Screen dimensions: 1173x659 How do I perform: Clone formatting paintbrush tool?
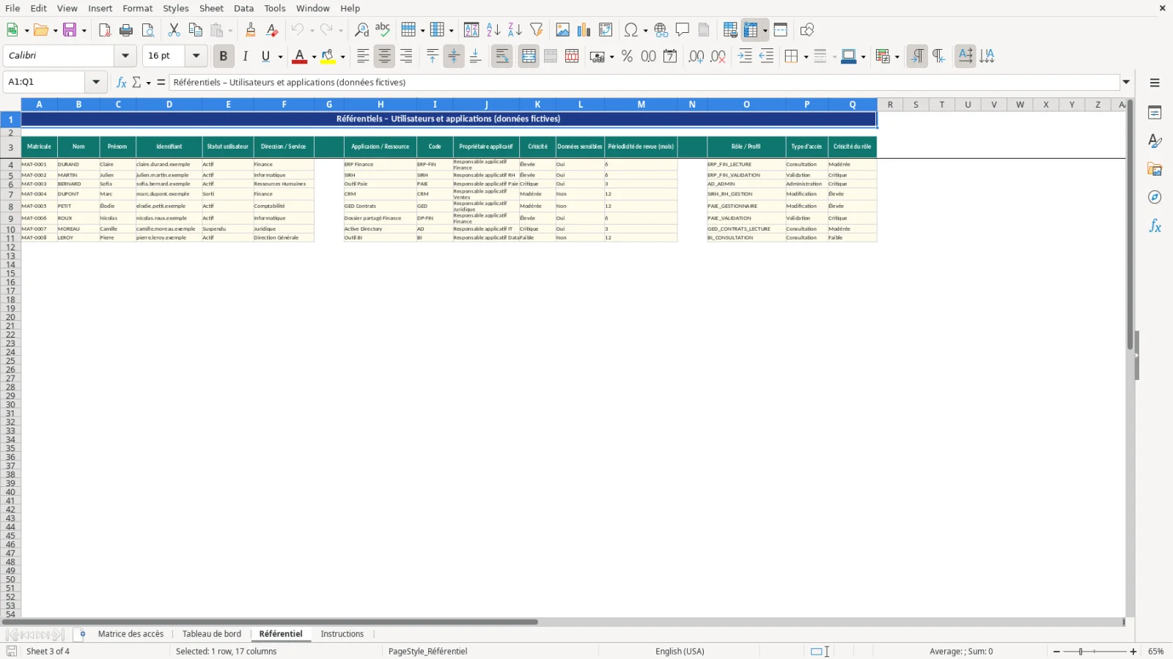pos(251,30)
